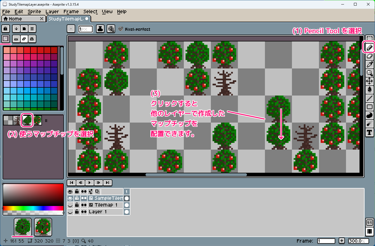
Task: Open the Sprite menu
Action: [x=34, y=12]
